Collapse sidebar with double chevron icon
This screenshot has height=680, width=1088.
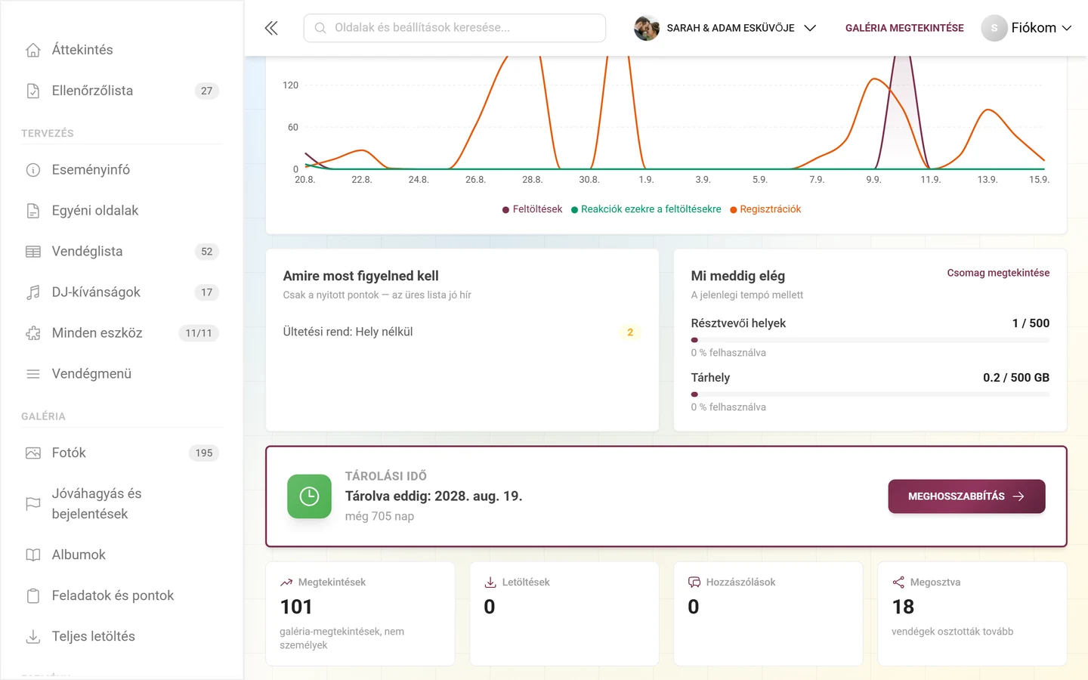tap(271, 28)
